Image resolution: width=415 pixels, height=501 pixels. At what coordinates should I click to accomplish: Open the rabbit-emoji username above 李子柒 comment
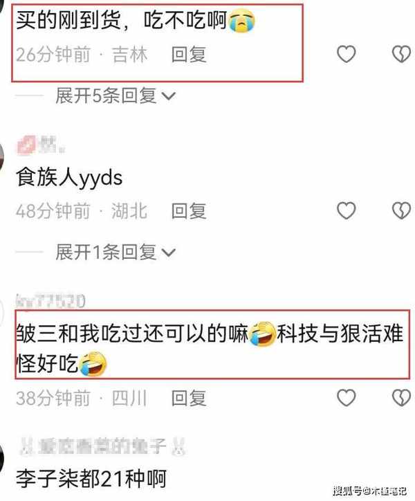[102, 446]
